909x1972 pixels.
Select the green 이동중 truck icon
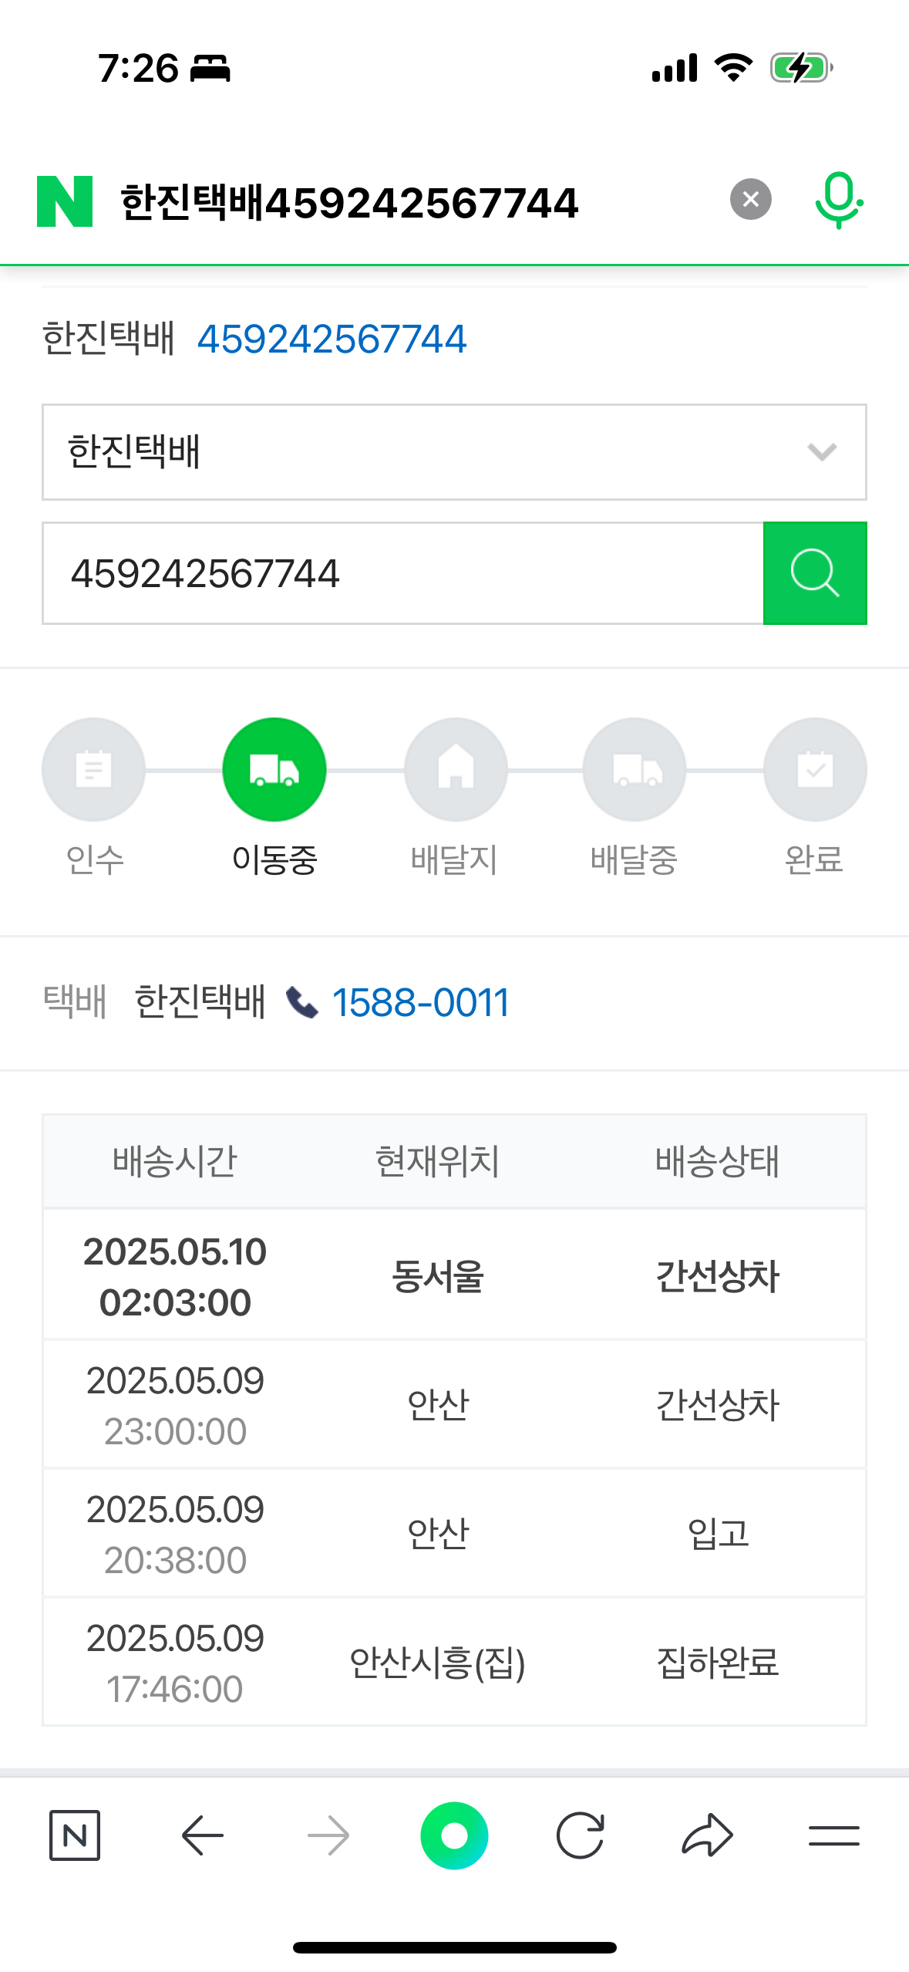274,770
